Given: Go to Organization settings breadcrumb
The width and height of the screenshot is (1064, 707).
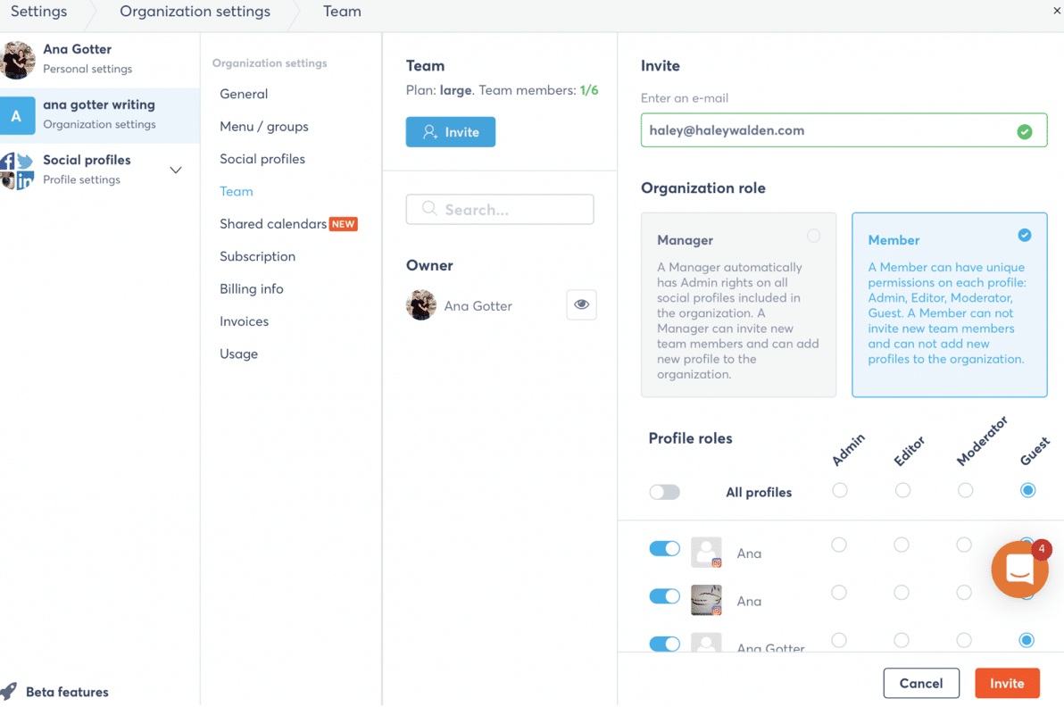Looking at the screenshot, I should (195, 12).
